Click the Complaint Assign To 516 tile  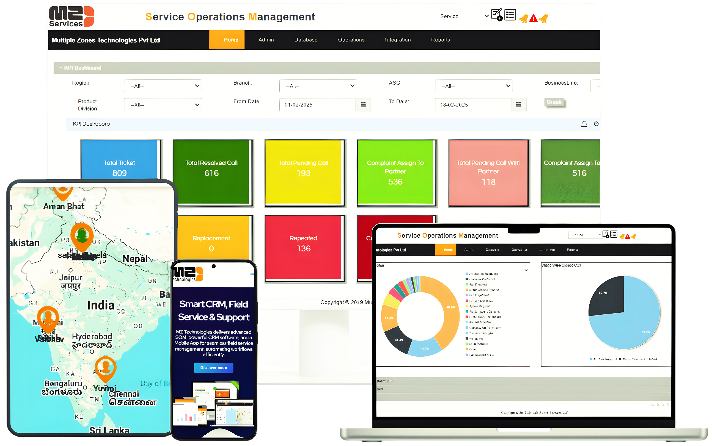coord(570,173)
